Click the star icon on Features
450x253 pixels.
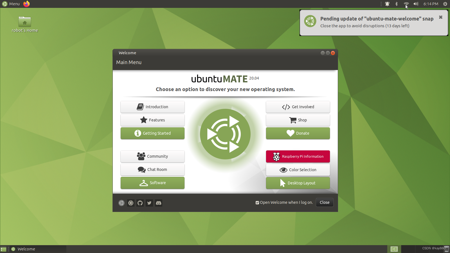(x=144, y=120)
